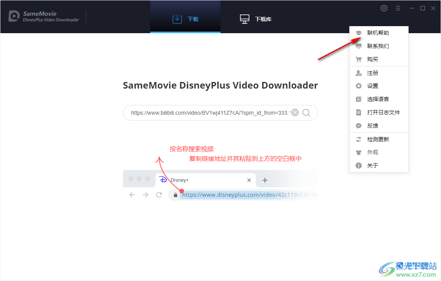Image resolution: width=441 pixels, height=281 pixels.
Task: Open the settings gear in title bar
Action: point(384,8)
